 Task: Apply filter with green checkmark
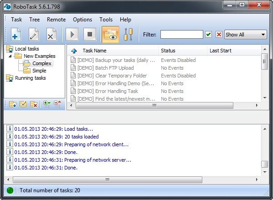[x=208, y=35]
